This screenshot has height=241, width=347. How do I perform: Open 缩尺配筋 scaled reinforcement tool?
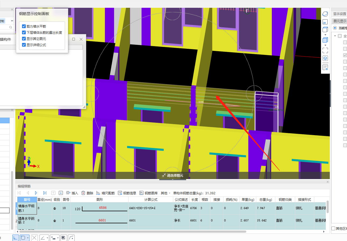pos(105,193)
